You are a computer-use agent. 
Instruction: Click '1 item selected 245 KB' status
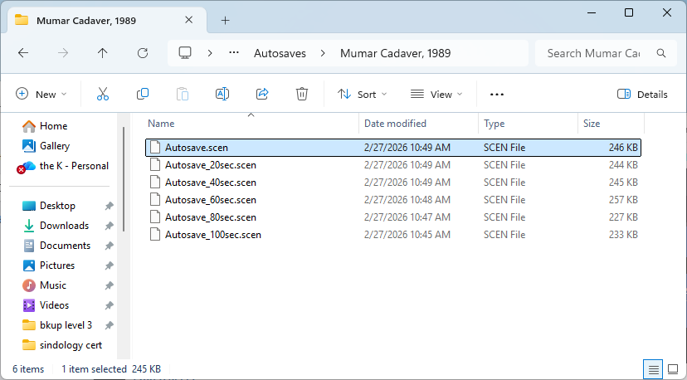point(111,369)
